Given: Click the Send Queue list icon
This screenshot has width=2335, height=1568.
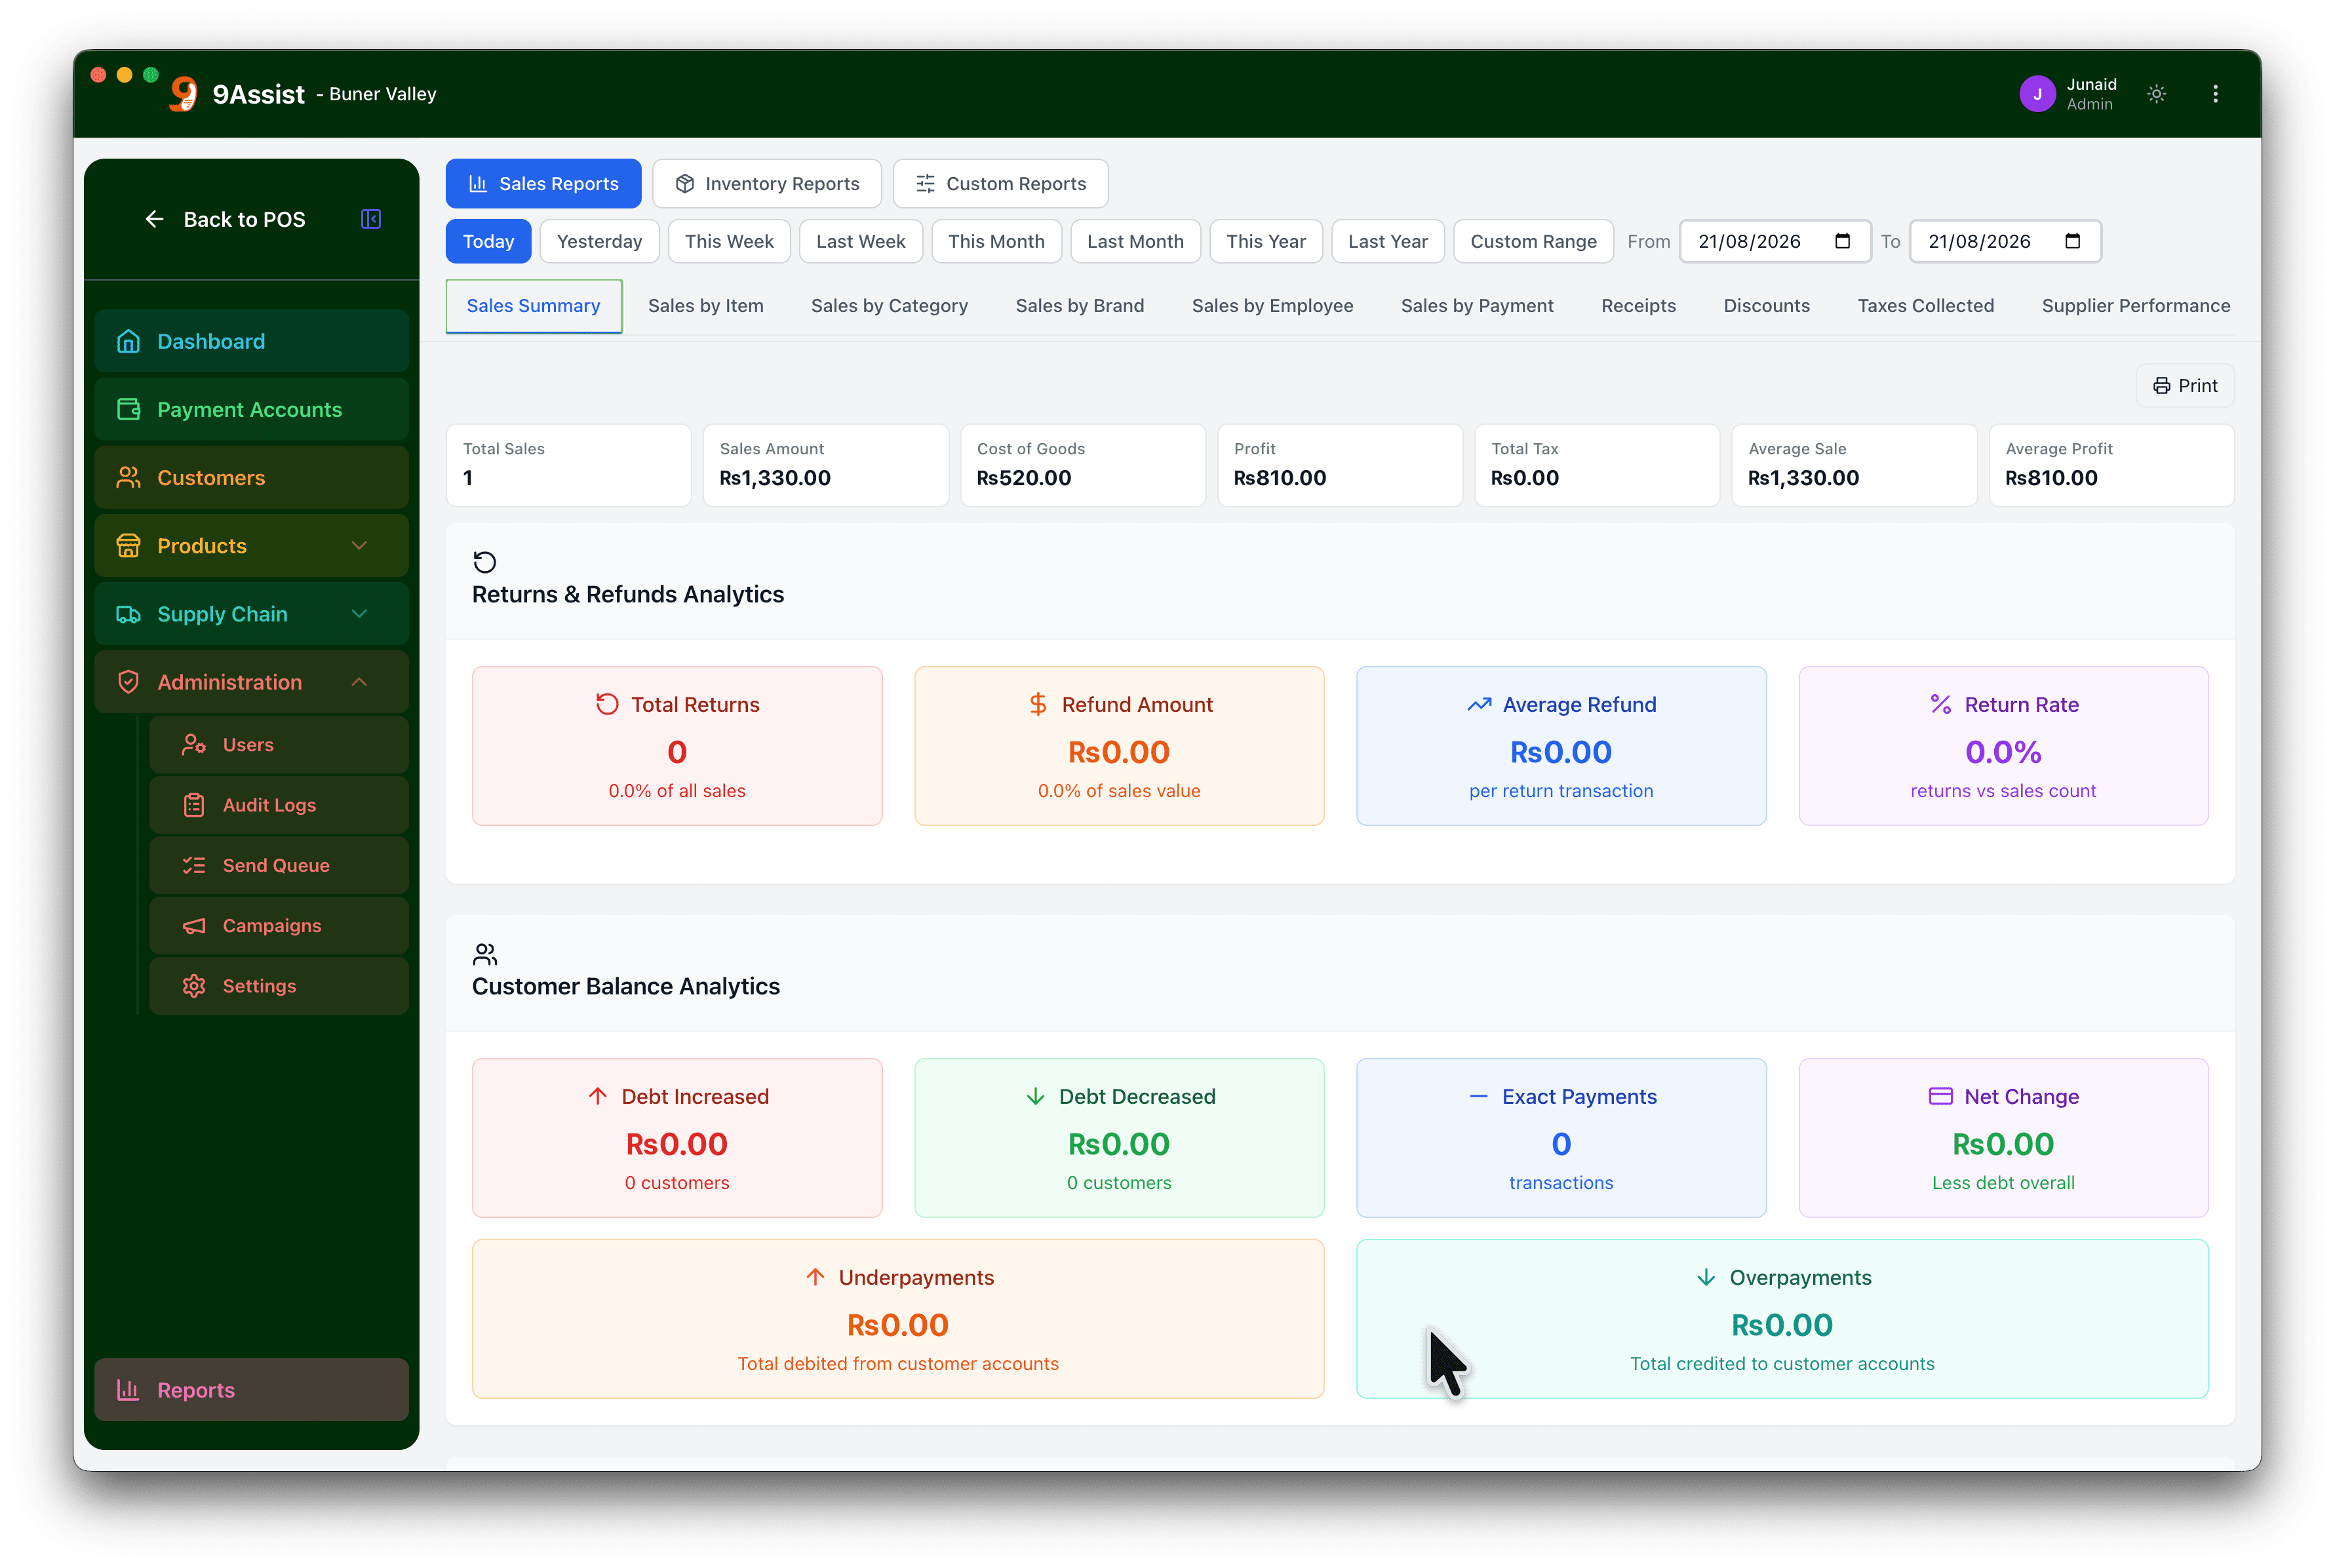Looking at the screenshot, I should [x=194, y=866].
